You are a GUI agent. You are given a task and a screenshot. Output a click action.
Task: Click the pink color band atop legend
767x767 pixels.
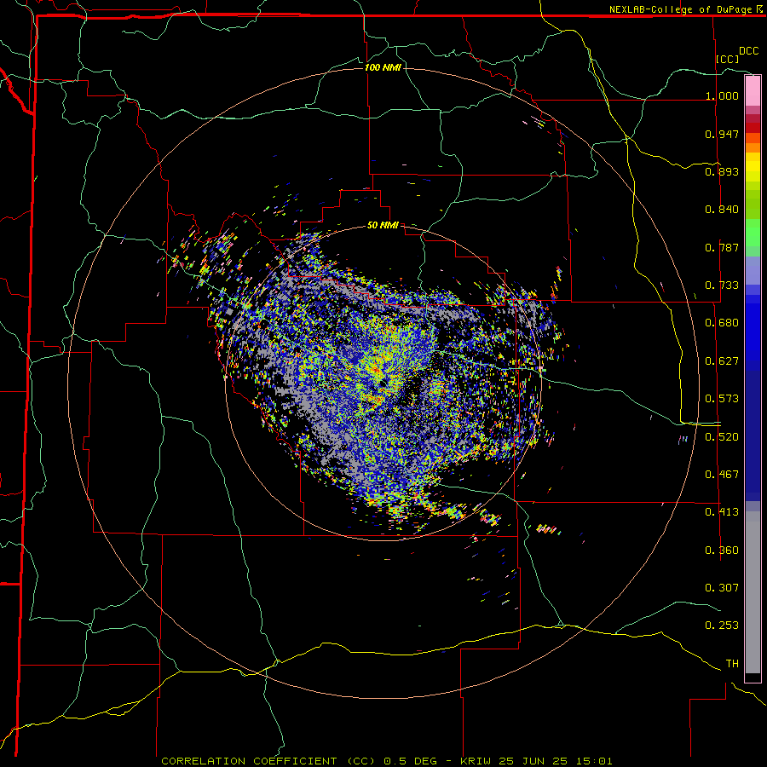pos(753,91)
